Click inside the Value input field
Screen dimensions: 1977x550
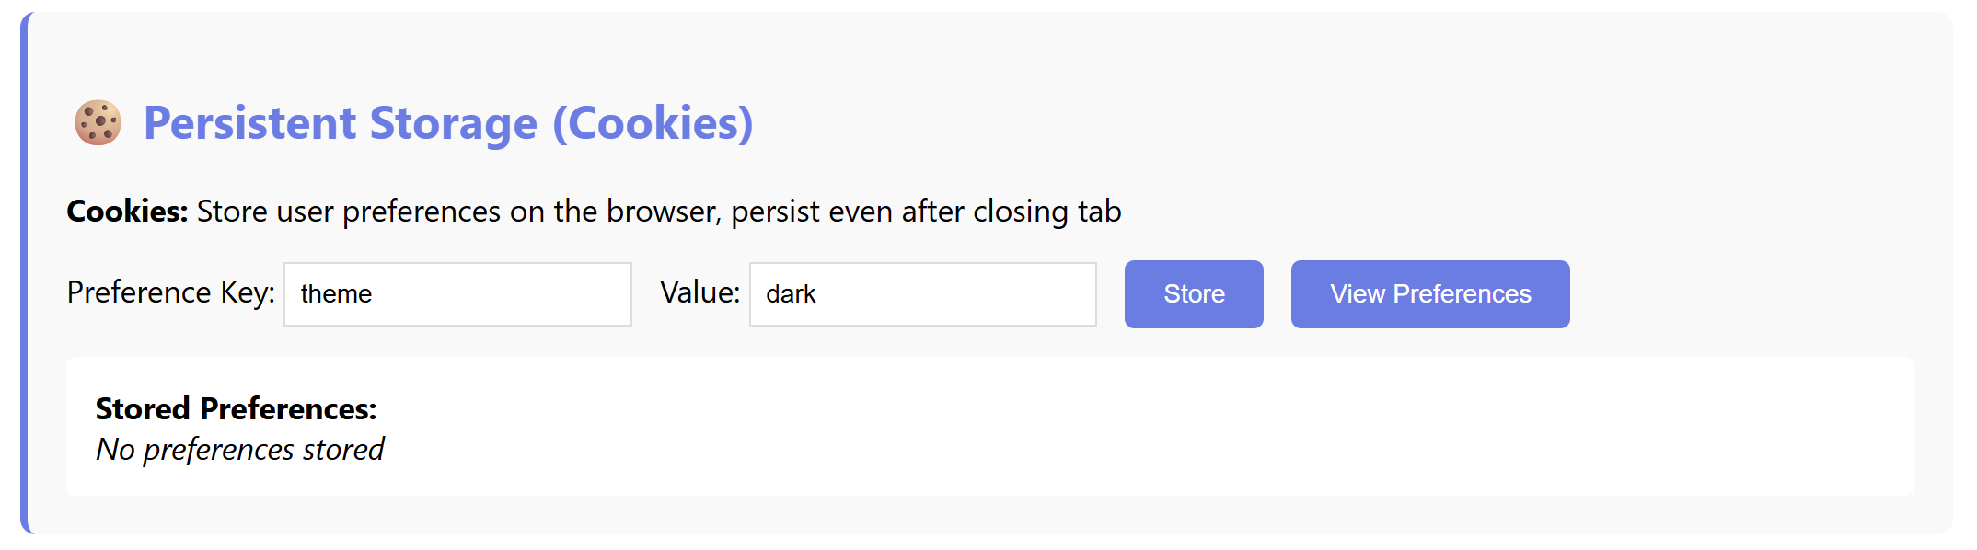pos(921,293)
